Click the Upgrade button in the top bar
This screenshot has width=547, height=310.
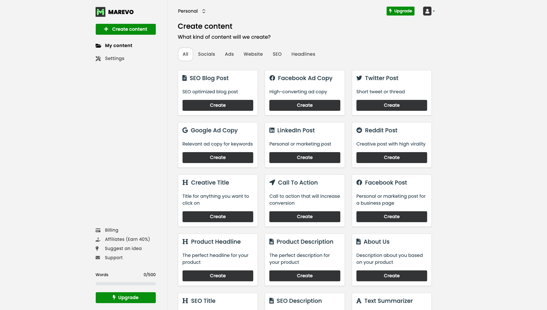[400, 11]
